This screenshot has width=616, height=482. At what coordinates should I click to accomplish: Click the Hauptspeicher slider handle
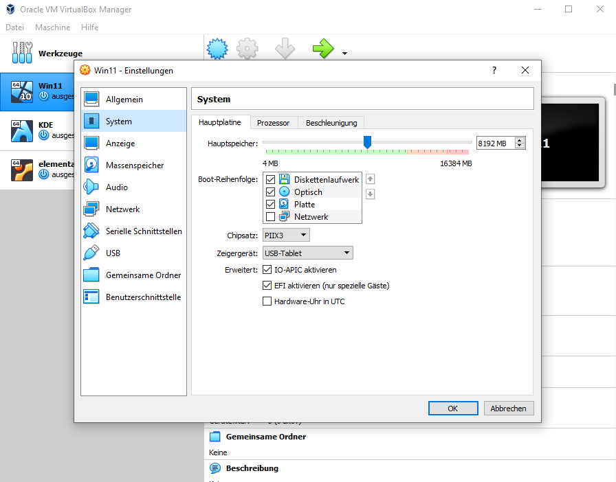(x=367, y=142)
